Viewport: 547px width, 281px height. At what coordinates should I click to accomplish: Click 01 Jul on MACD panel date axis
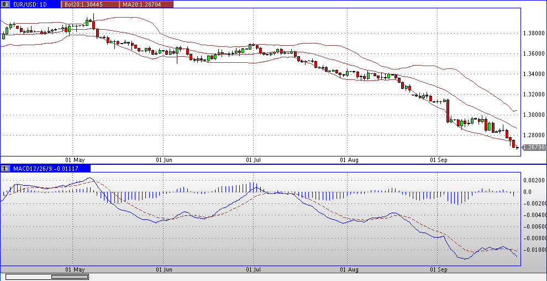(254, 269)
